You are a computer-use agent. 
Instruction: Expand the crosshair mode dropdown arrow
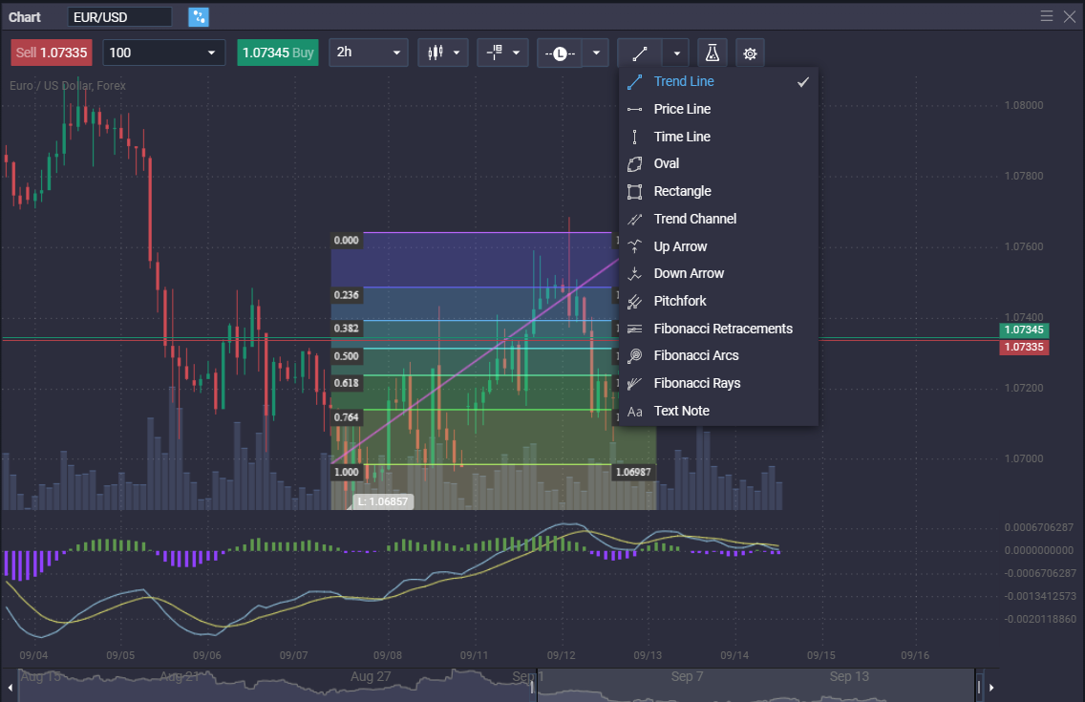(516, 53)
